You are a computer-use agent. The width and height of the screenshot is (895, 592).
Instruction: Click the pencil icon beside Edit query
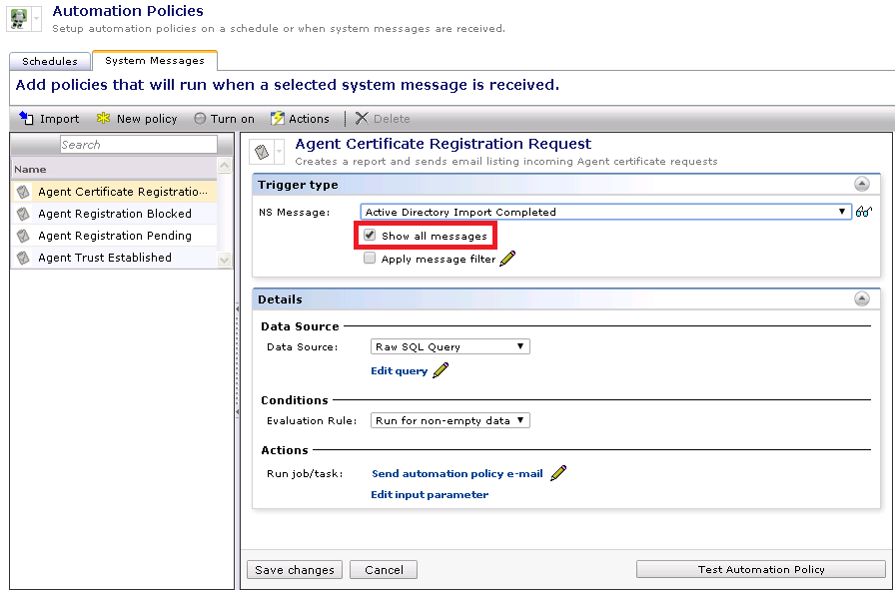point(441,371)
